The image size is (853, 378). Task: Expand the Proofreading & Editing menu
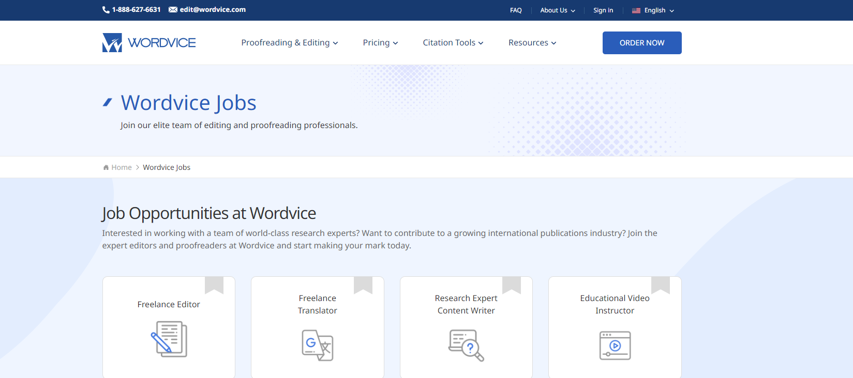[290, 43]
